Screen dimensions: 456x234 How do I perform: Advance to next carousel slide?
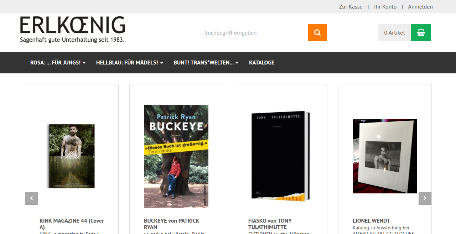[x=425, y=198]
